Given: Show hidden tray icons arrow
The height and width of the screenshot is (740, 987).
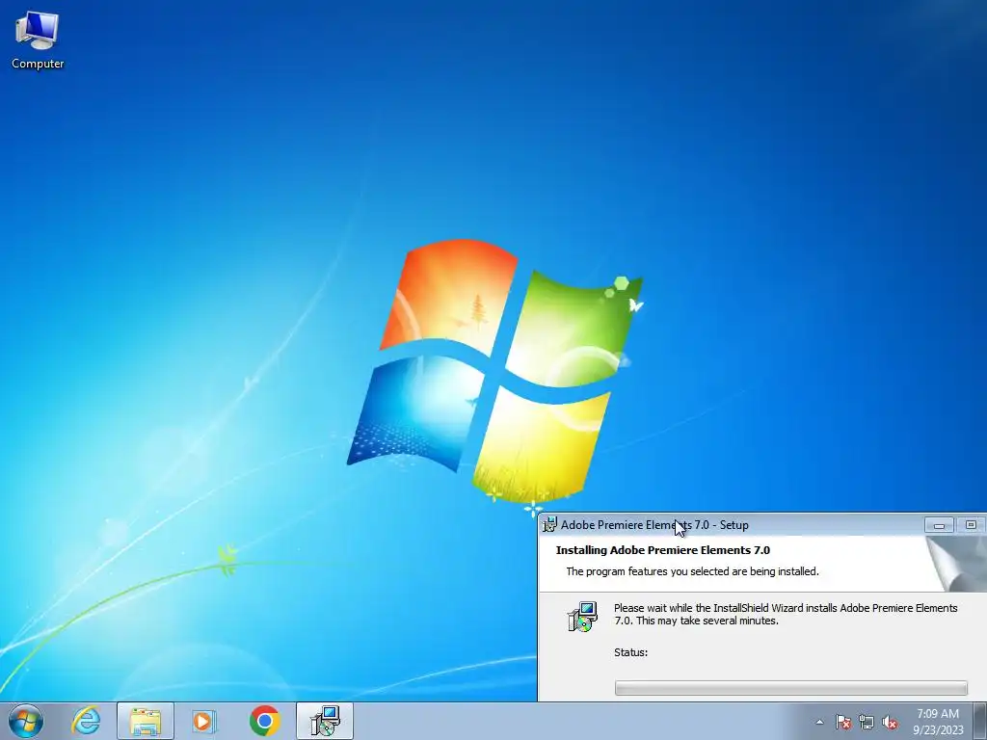Looking at the screenshot, I should (x=819, y=722).
